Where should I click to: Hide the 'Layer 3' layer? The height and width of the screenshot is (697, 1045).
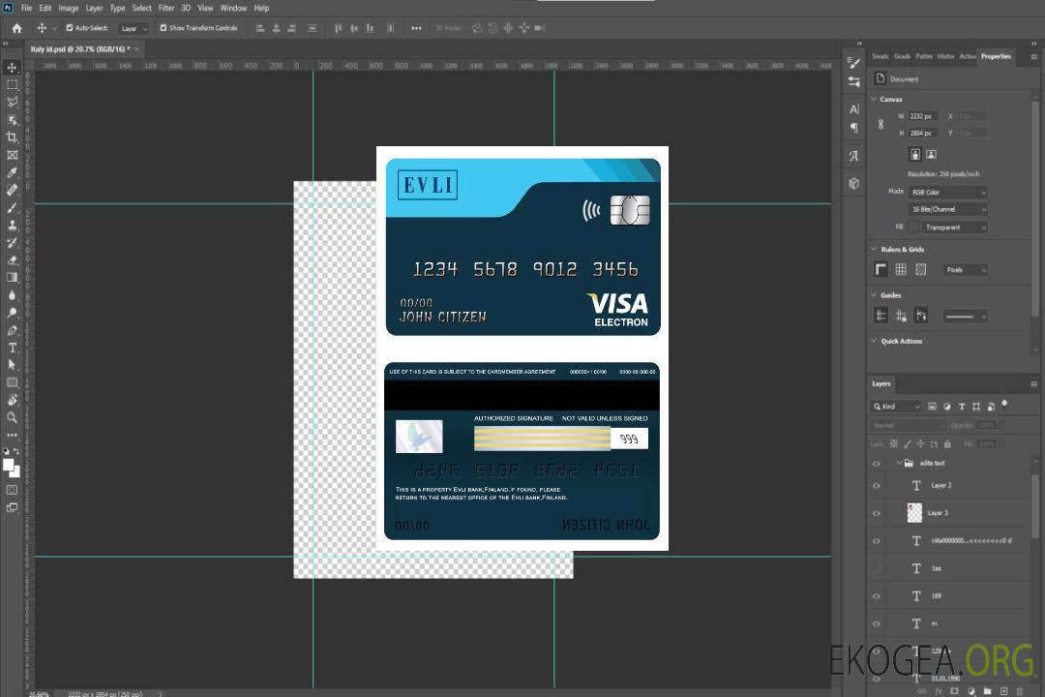tap(877, 514)
